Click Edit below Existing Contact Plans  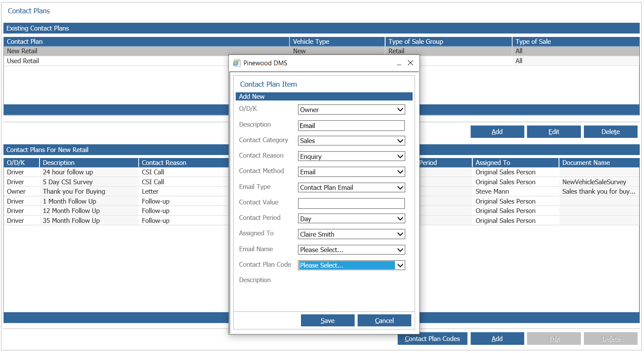pos(554,131)
